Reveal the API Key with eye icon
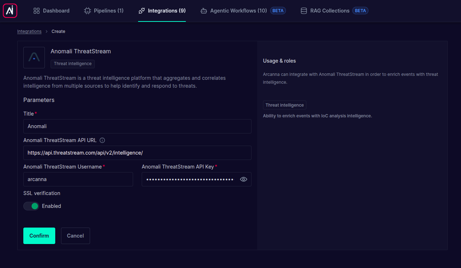The width and height of the screenshot is (461, 268). tap(244, 179)
